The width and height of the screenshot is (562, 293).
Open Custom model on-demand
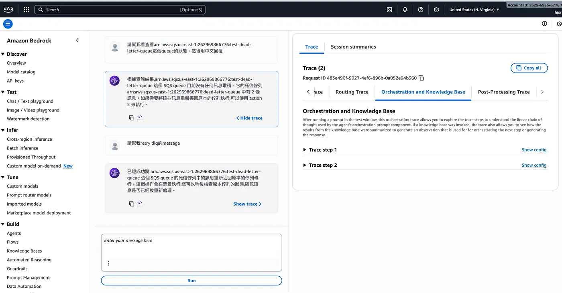34,166
